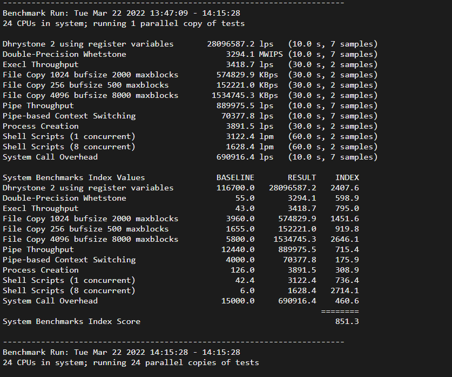Click the INDEX column header

pos(347,177)
